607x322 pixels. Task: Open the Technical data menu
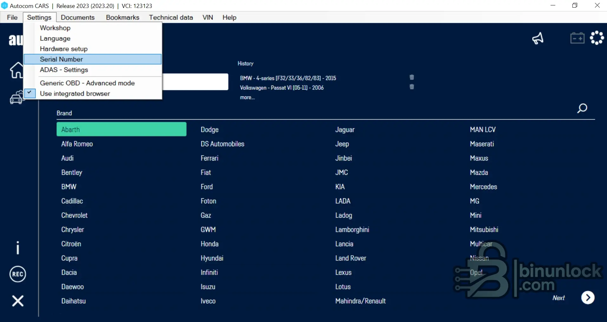(171, 17)
